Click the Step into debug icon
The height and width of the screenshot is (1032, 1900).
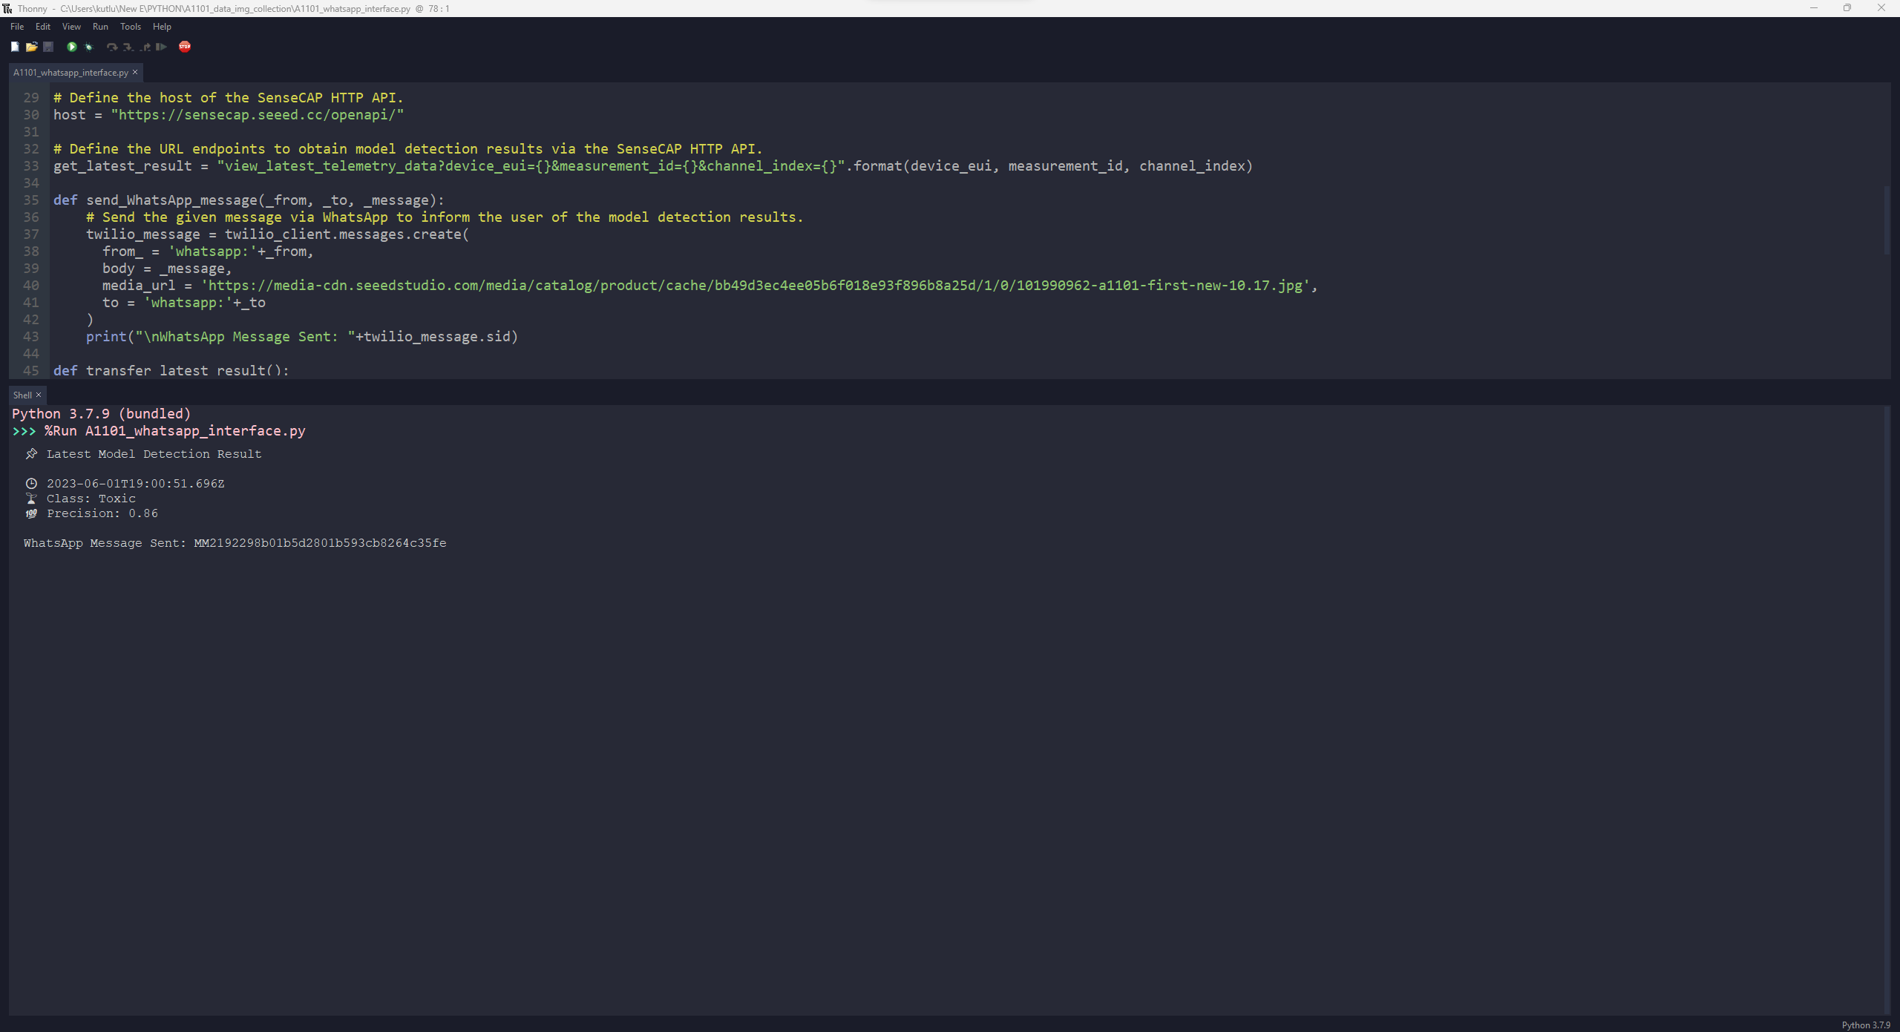pos(128,47)
